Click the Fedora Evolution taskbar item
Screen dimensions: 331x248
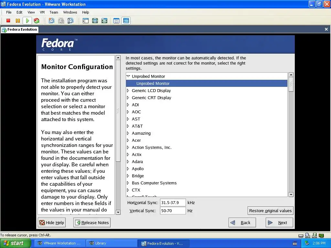coord(163,243)
